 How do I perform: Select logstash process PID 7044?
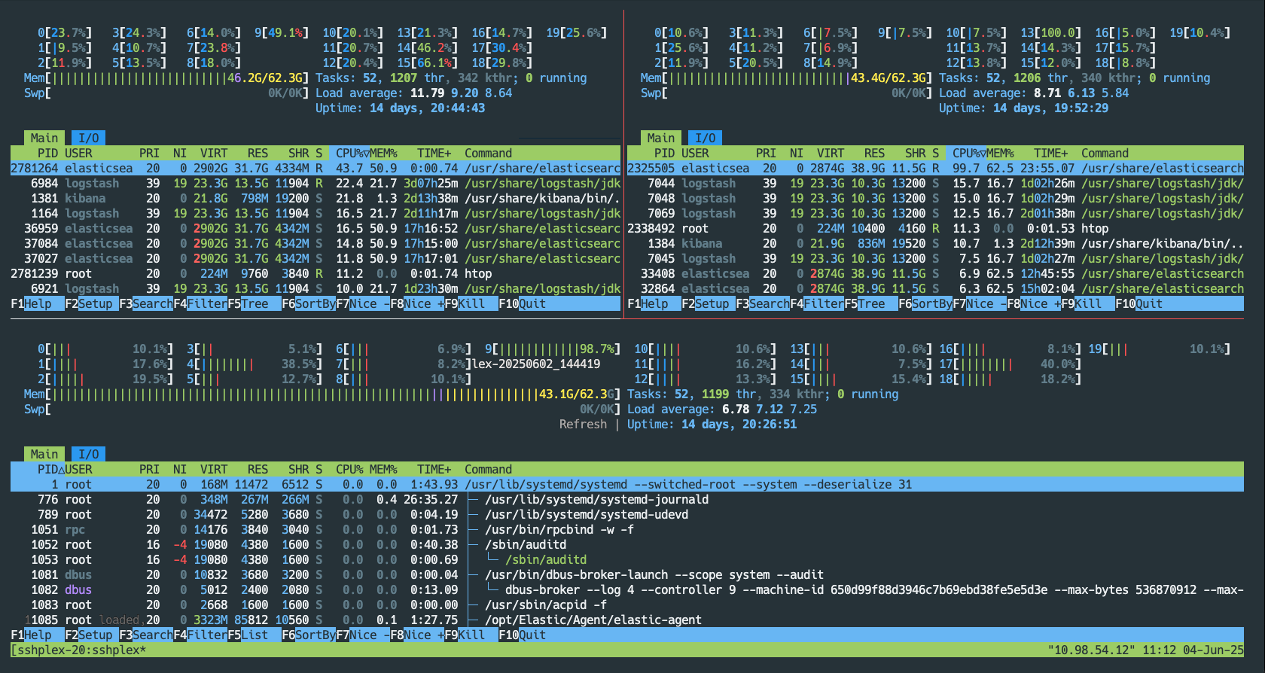point(935,183)
